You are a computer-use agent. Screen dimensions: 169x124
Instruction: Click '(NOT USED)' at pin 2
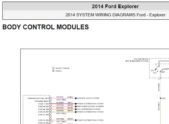[61, 100]
